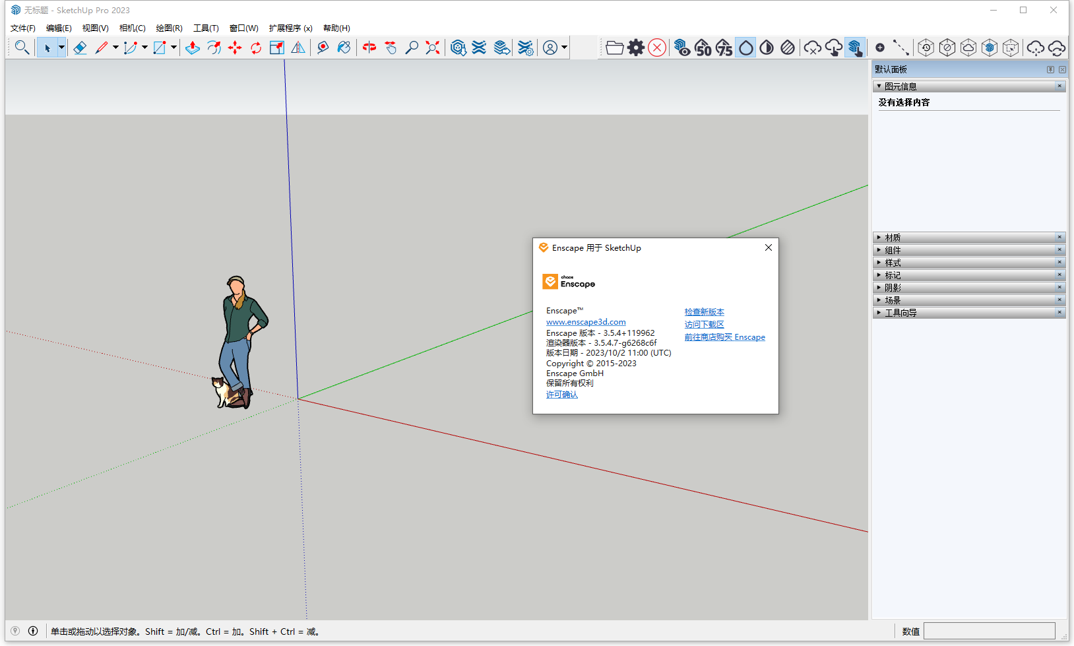Pick the Tape Measure tool
The image size is (1074, 646).
tap(323, 48)
